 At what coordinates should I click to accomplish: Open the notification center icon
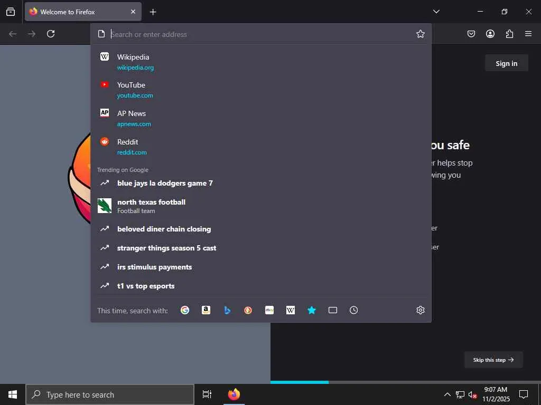point(524,394)
